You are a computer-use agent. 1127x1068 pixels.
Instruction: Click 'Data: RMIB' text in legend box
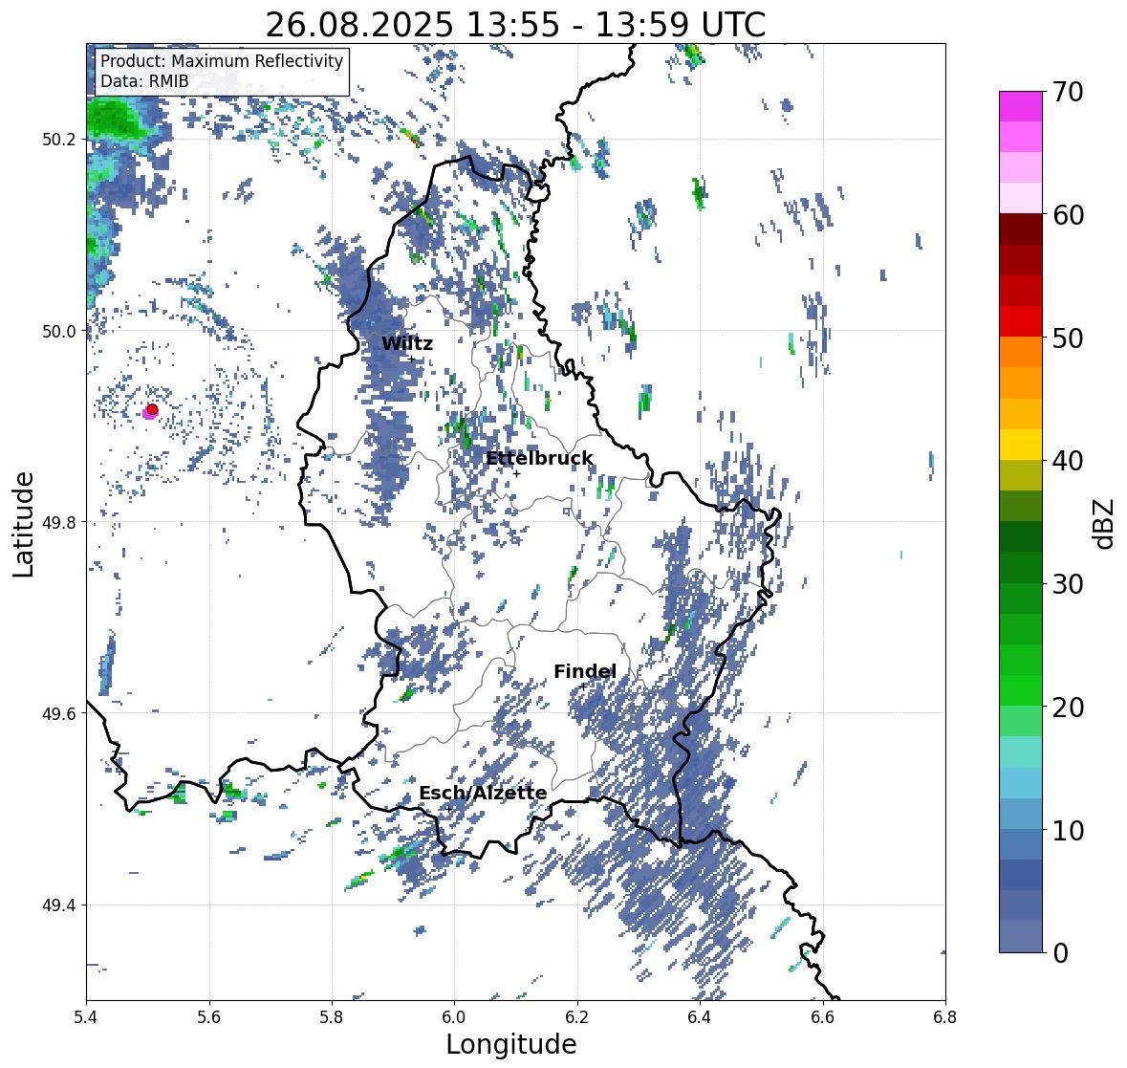pos(144,81)
